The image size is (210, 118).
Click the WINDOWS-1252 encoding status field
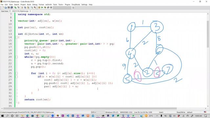pos(126,112)
